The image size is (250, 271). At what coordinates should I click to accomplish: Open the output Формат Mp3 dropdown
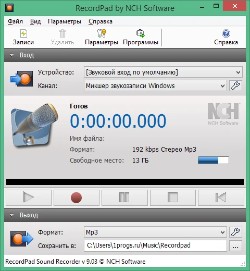point(155,232)
